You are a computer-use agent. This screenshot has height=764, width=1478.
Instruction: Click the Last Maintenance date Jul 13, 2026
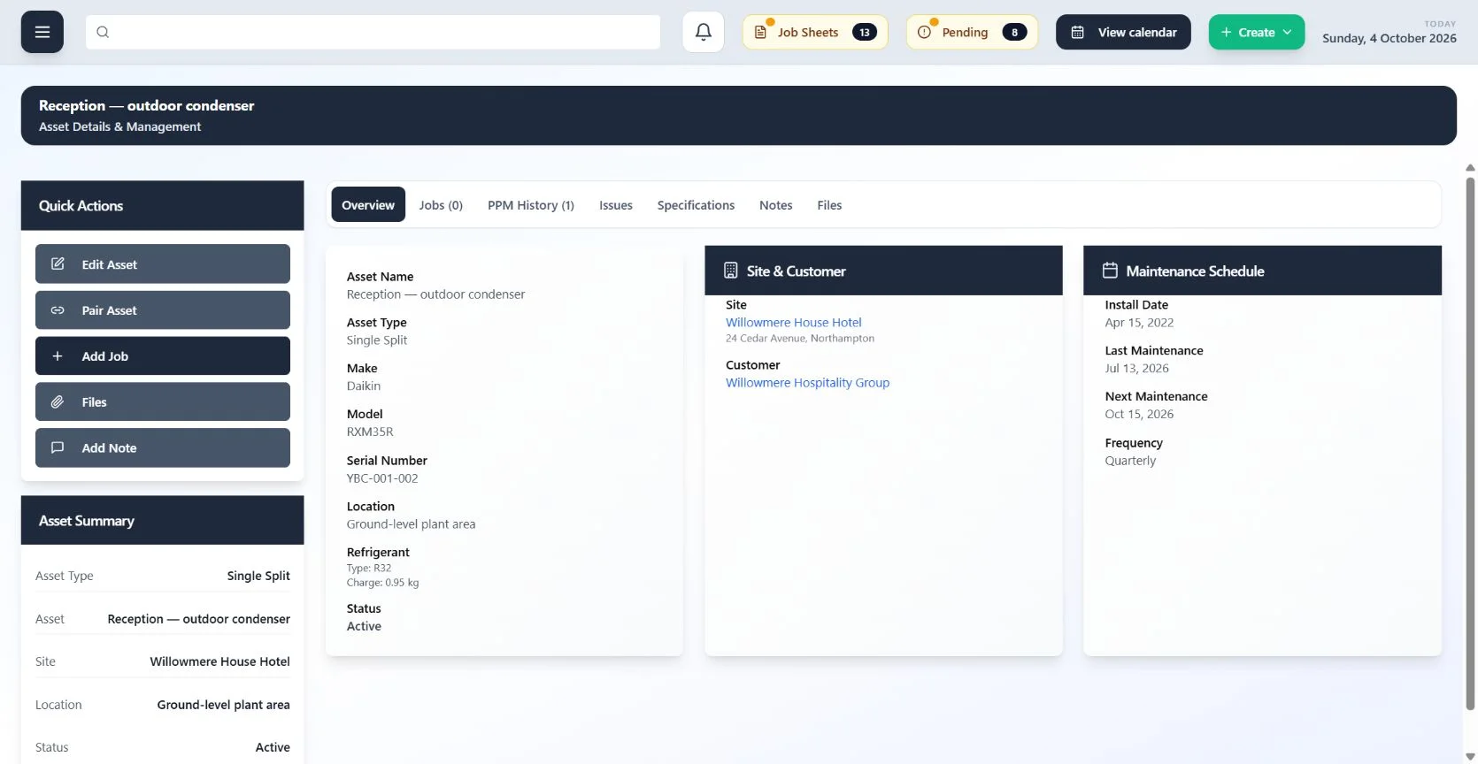pyautogui.click(x=1136, y=368)
